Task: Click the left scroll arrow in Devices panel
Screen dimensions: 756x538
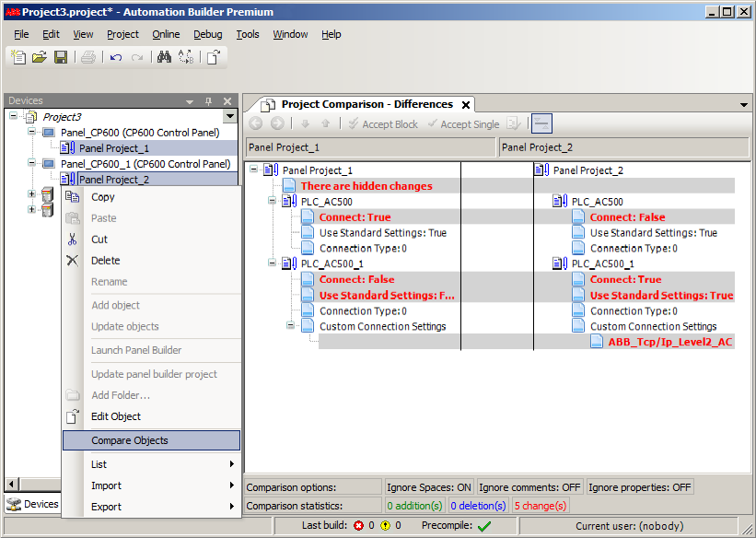Action: point(12,484)
